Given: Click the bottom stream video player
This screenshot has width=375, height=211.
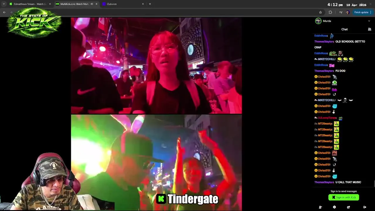Looking at the screenshot, I should tap(156, 163).
